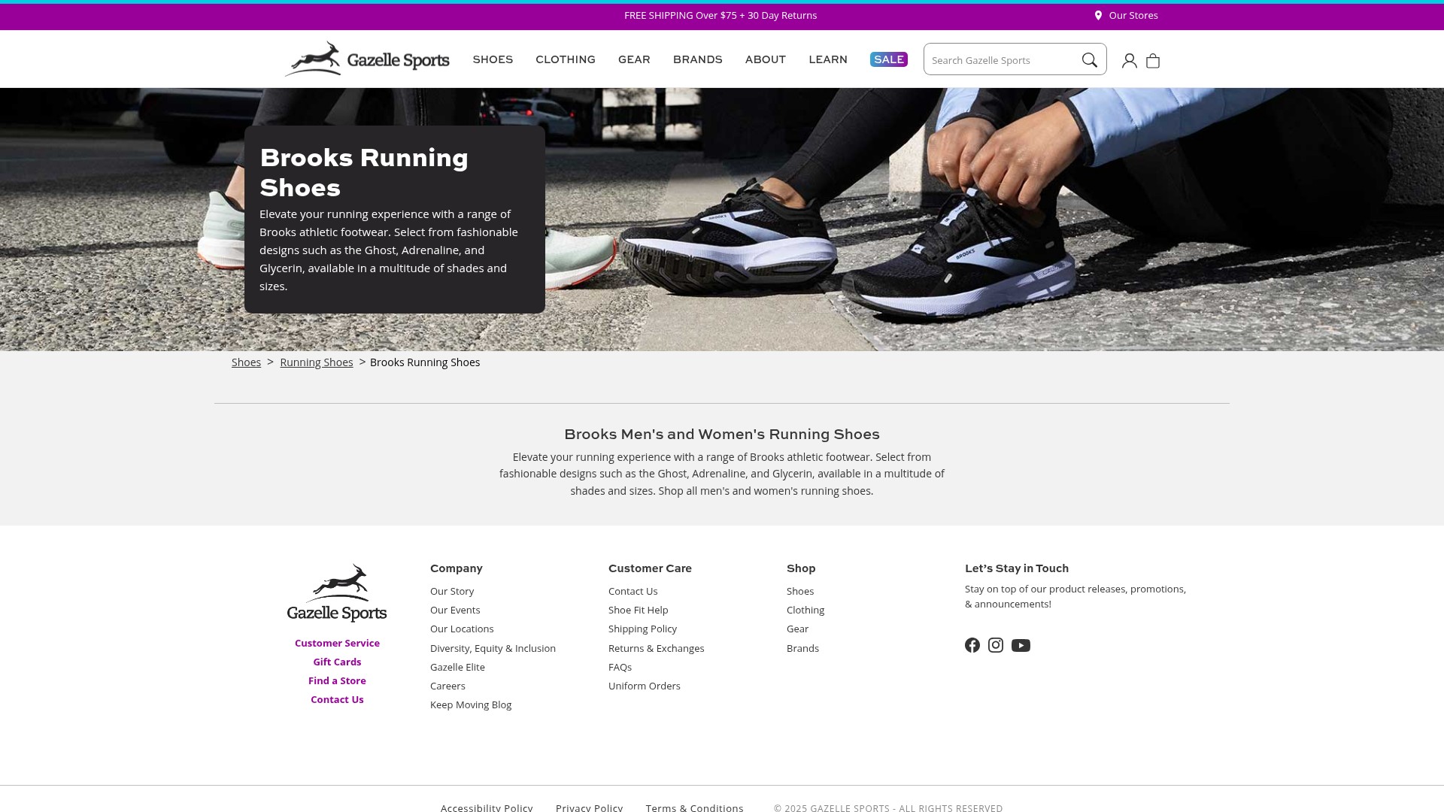
Task: Open Privacy Policy link
Action: tap(589, 807)
